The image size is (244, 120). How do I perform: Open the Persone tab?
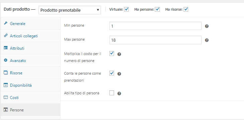coord(30,110)
